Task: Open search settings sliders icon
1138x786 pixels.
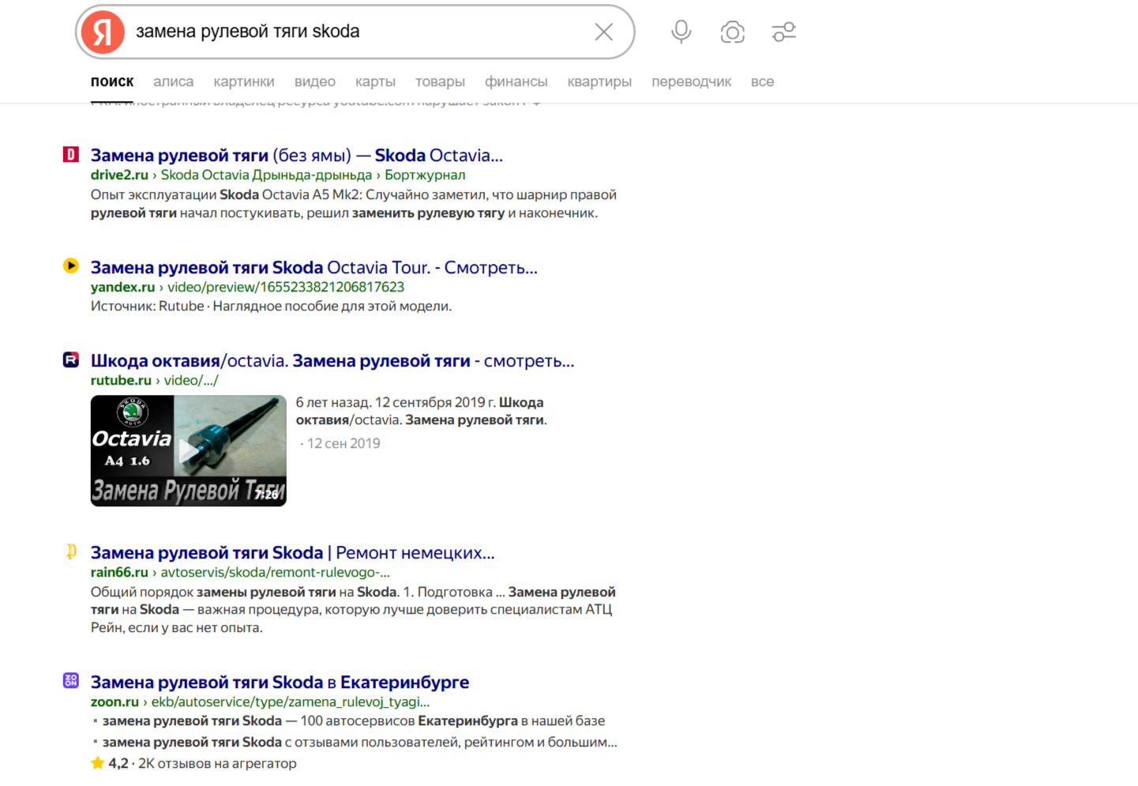Action: (x=783, y=32)
